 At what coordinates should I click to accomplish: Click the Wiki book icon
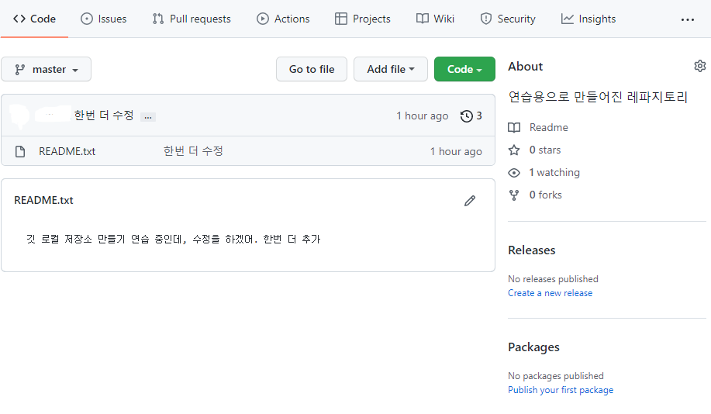[422, 19]
